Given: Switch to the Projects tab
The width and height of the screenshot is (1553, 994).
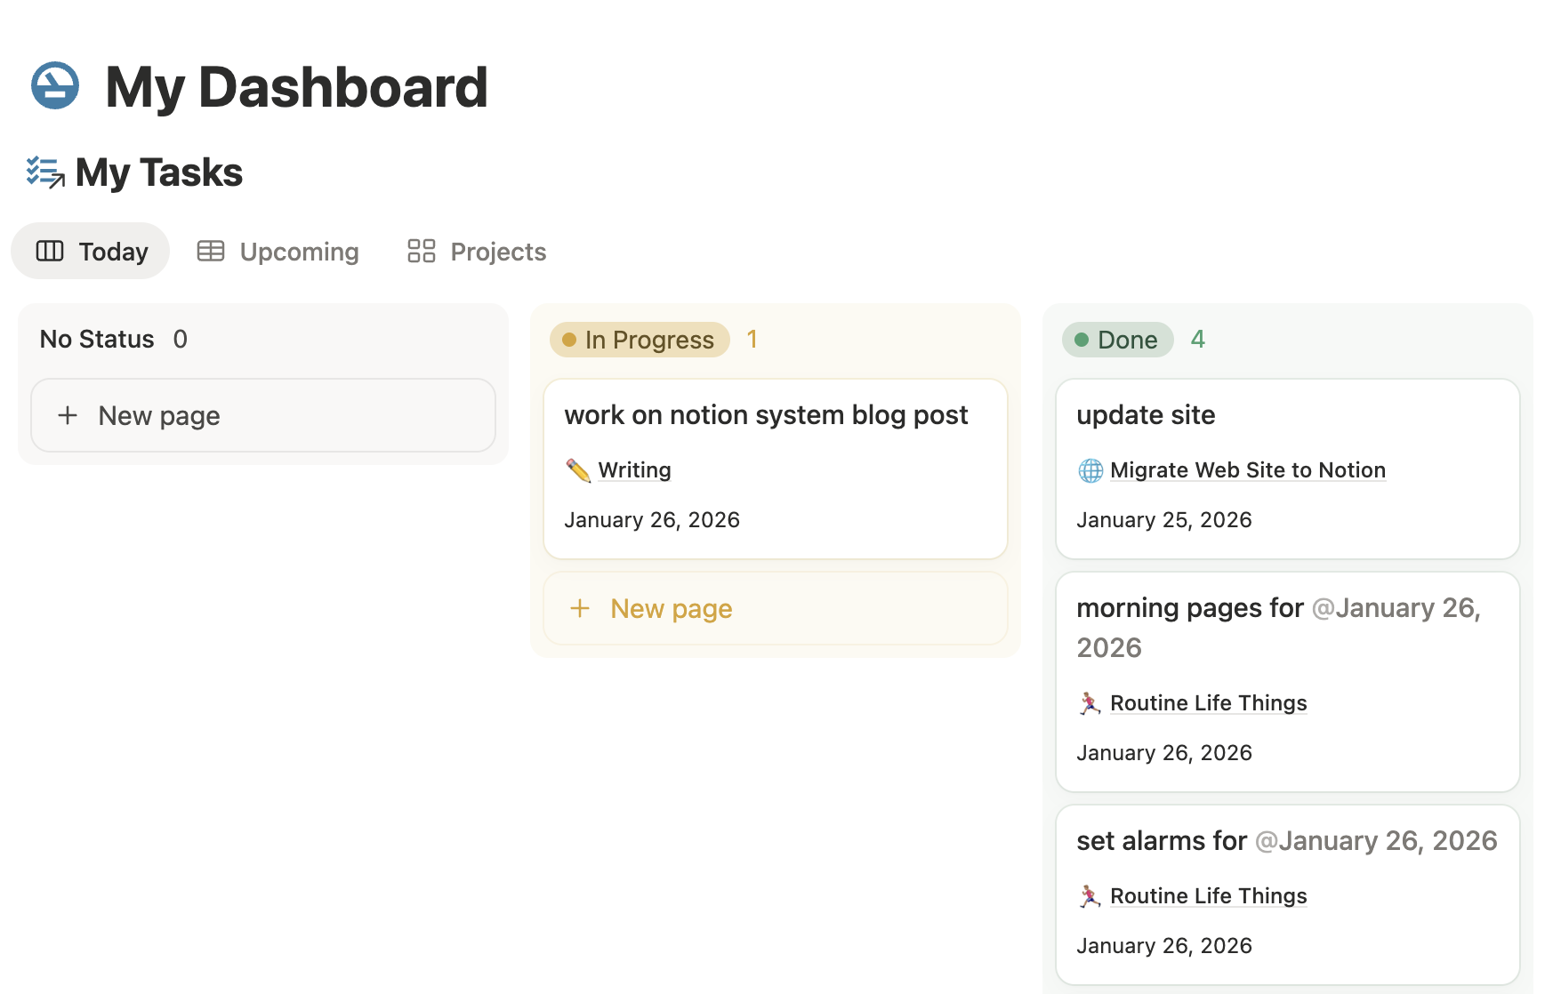Looking at the screenshot, I should 497,251.
